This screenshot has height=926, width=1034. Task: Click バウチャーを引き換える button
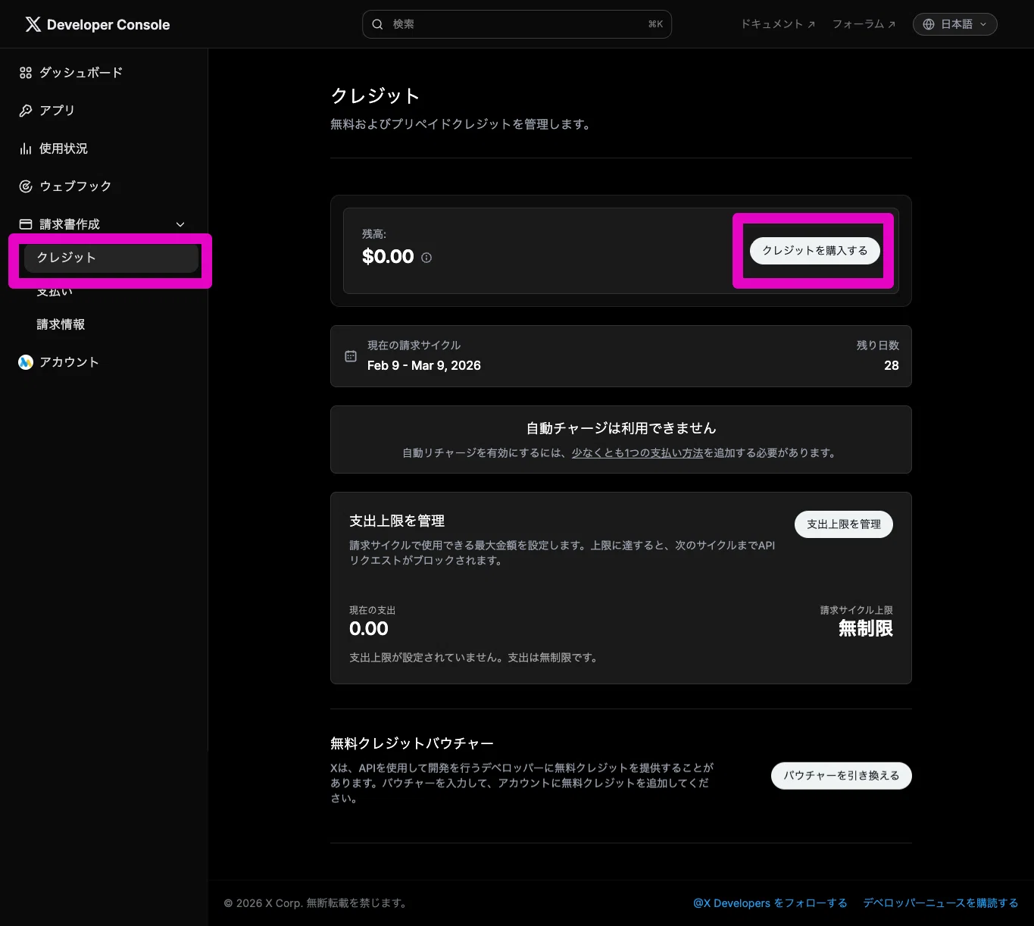coord(842,776)
